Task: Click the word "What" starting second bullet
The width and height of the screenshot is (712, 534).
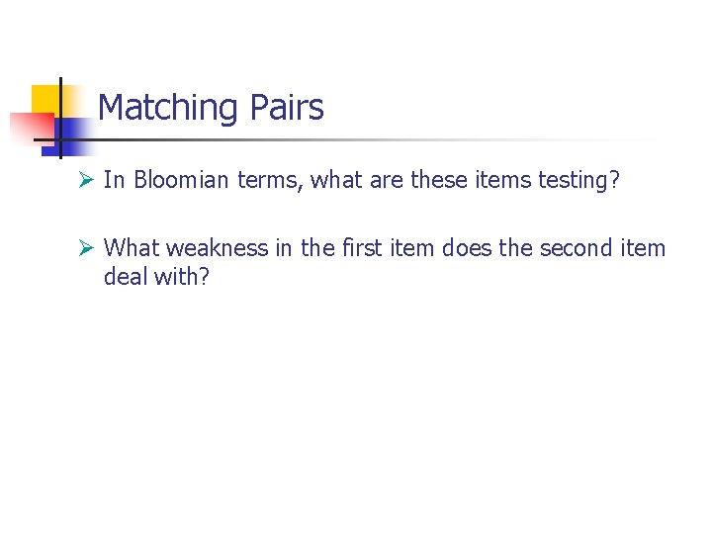Action: (130, 248)
